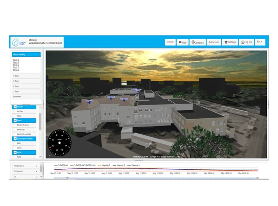278x206 pixels.
Task: Open Block C link
Action: [x=16, y=65]
